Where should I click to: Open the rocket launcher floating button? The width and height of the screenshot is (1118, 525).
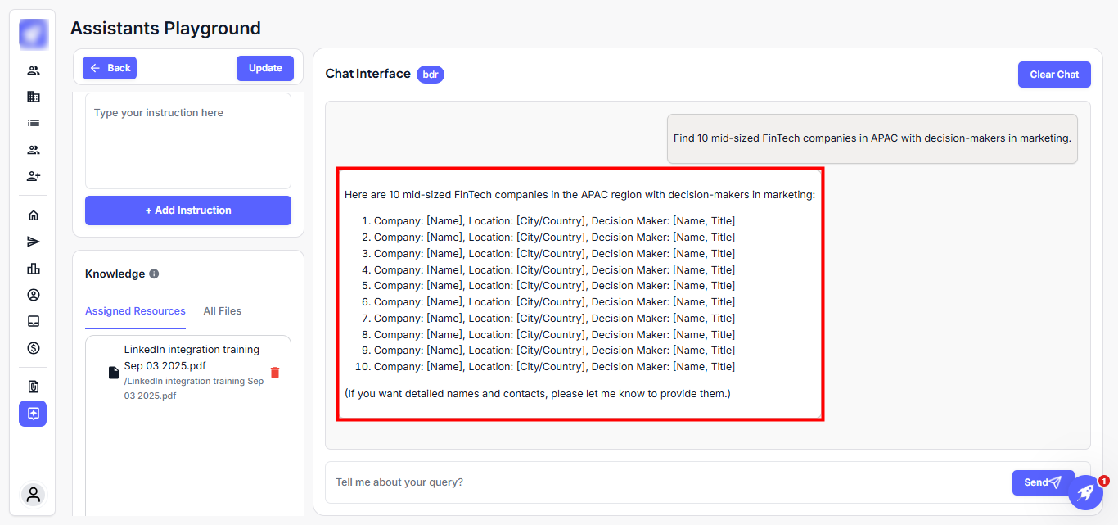pos(1085,492)
